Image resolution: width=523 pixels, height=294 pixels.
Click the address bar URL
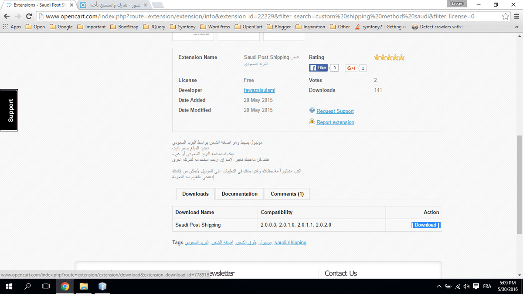[x=260, y=16]
